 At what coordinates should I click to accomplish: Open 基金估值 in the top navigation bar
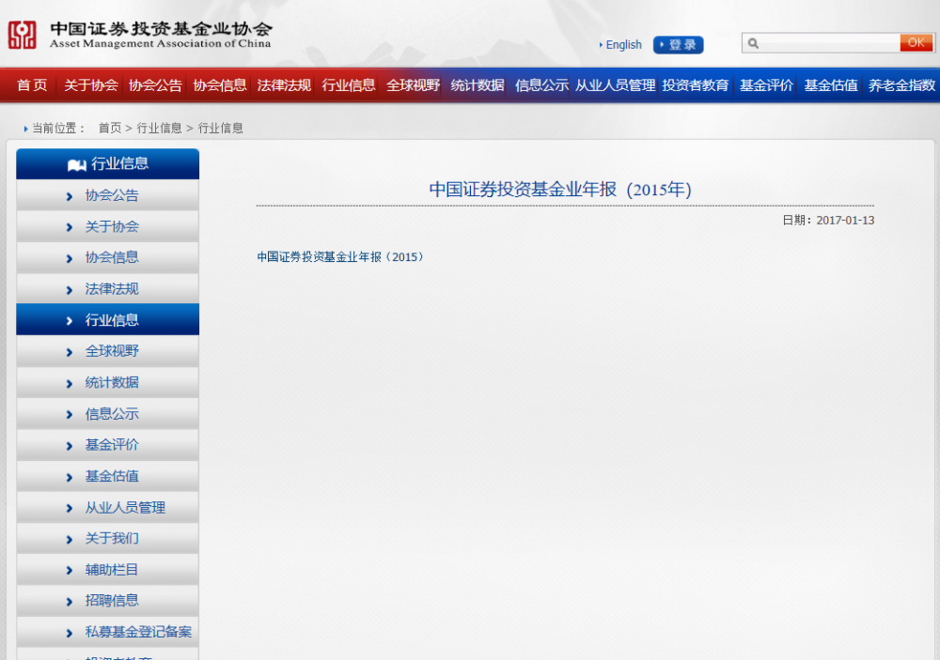point(831,85)
